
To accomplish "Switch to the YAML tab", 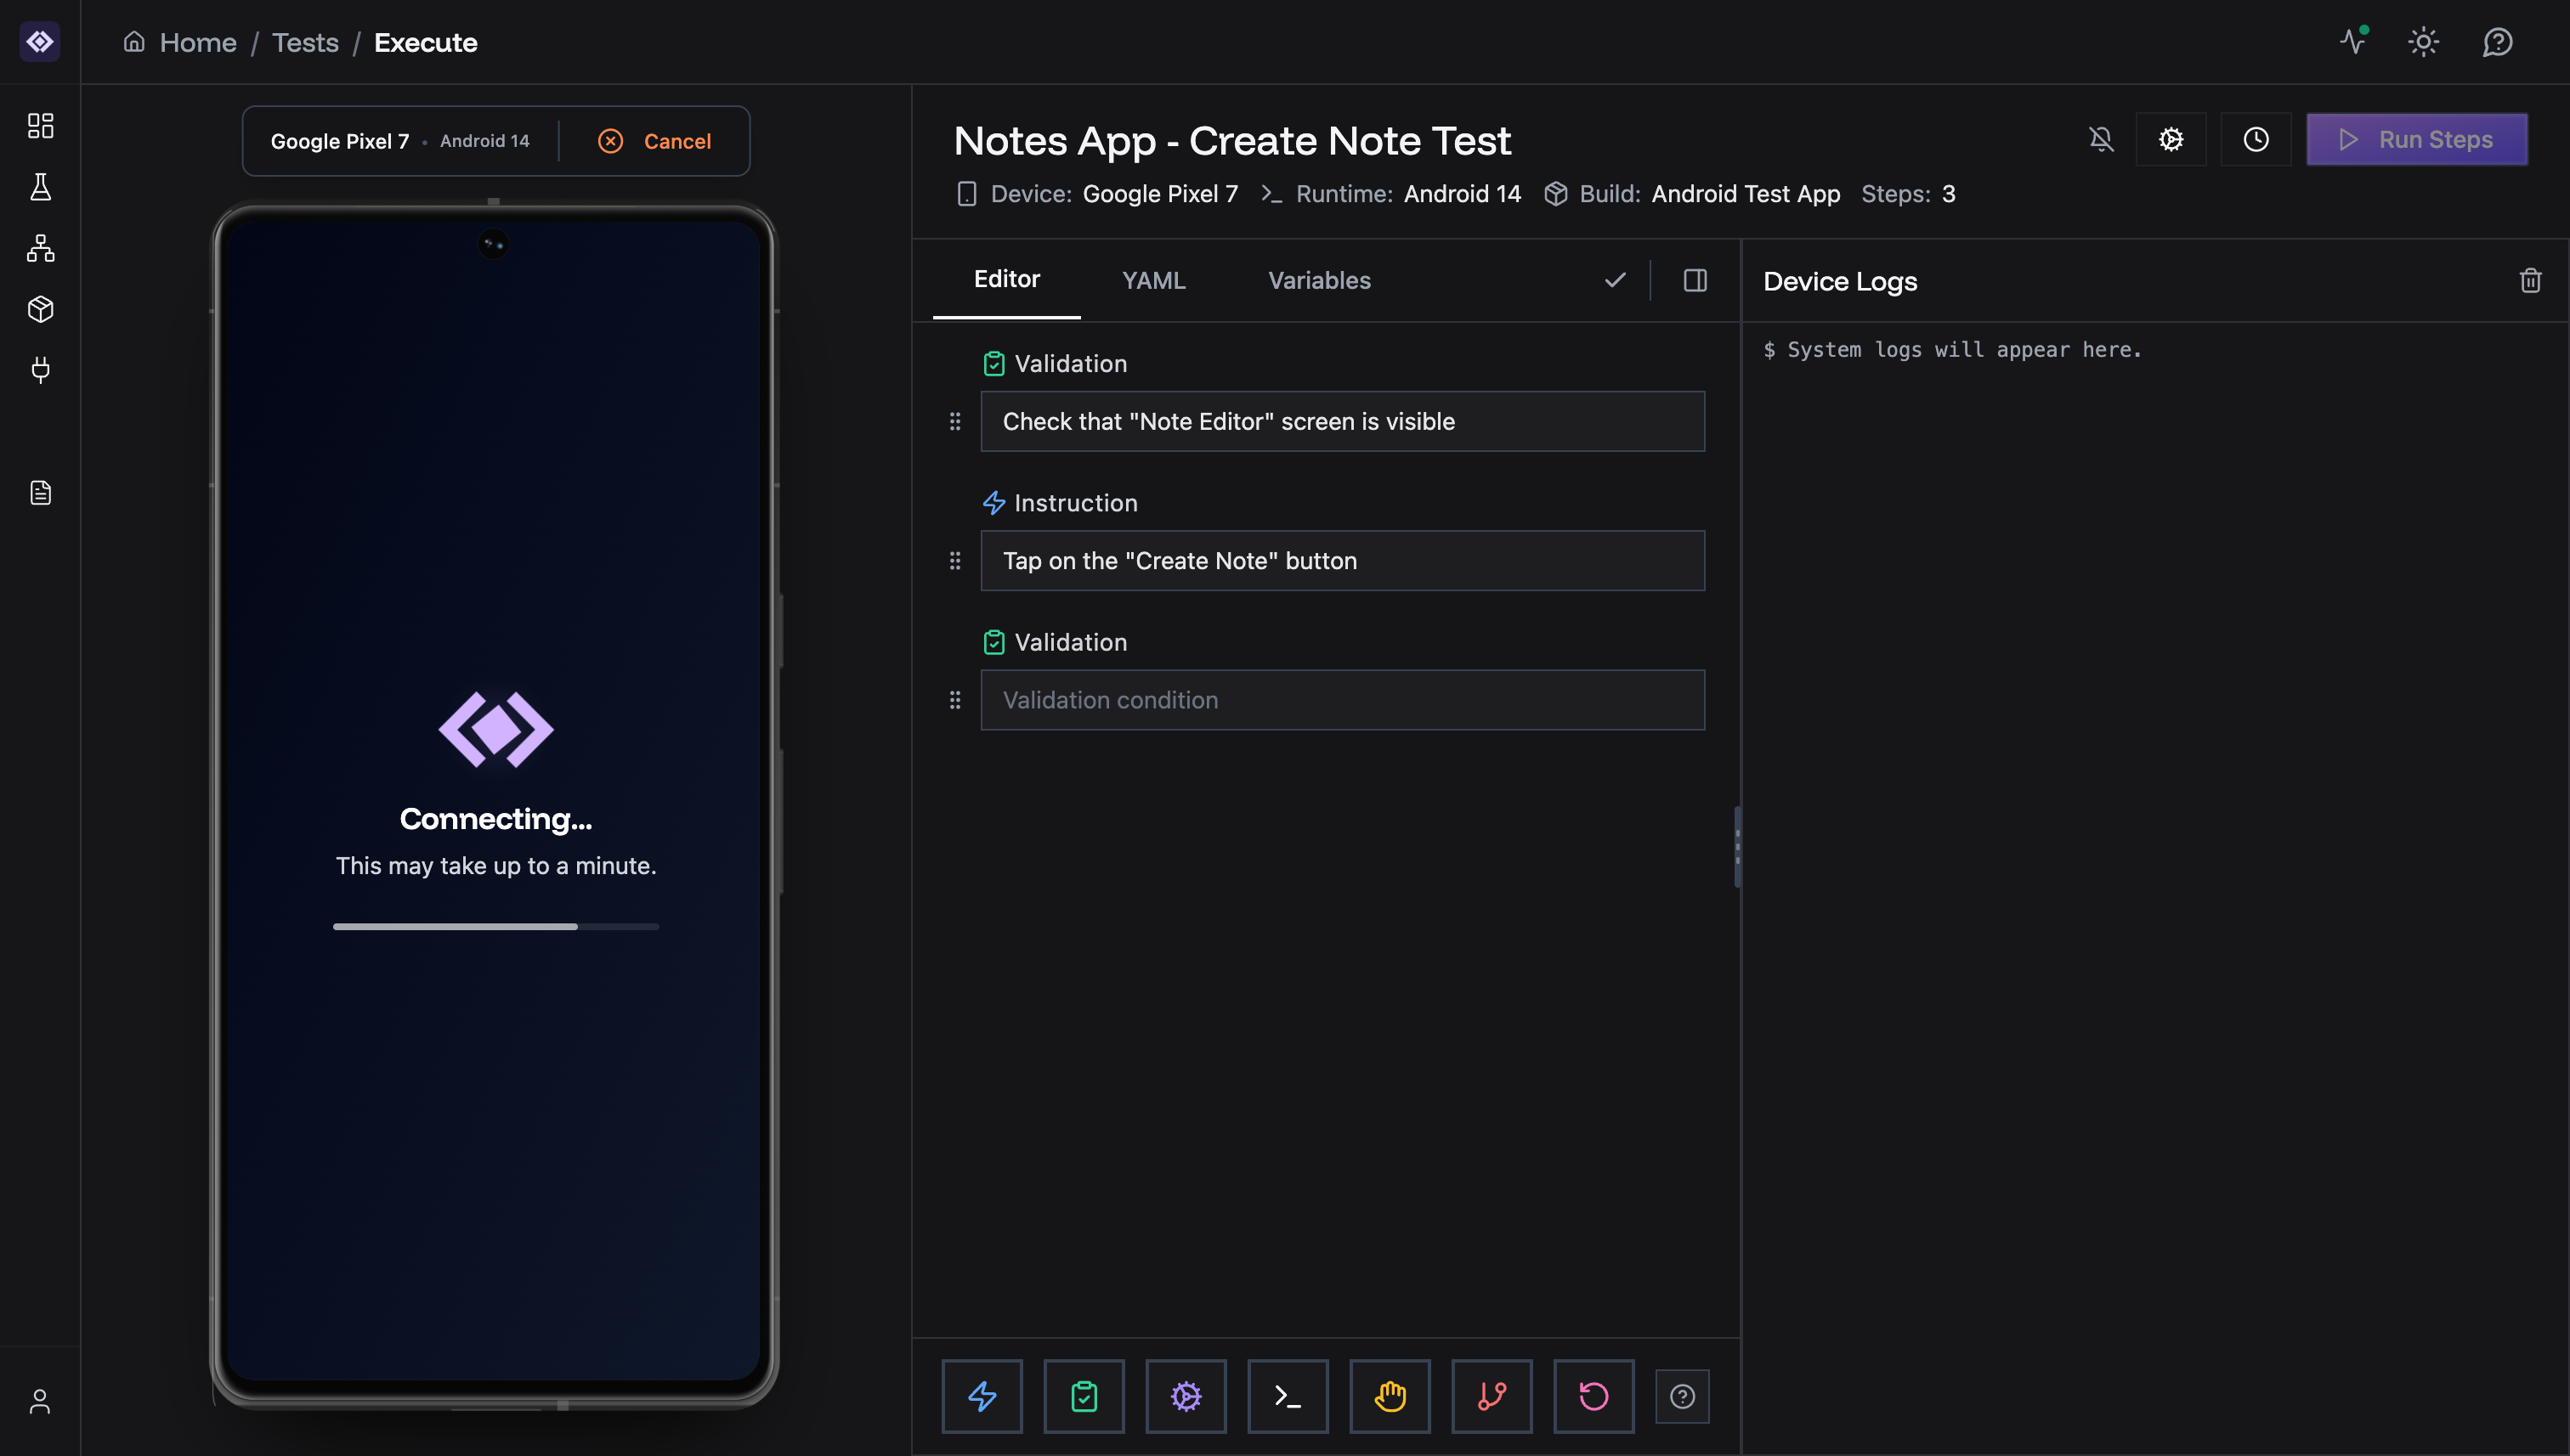I will point(1152,280).
